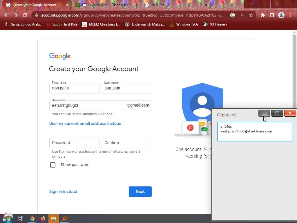297x223 pixels.
Task: Click Use my current email address instead
Action: pos(85,123)
